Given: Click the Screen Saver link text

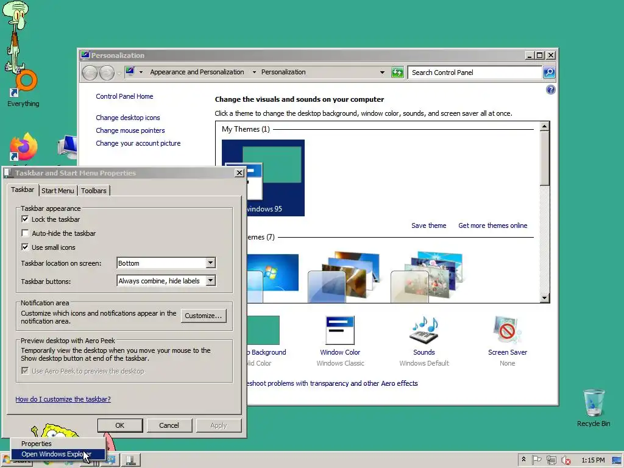Looking at the screenshot, I should point(508,352).
